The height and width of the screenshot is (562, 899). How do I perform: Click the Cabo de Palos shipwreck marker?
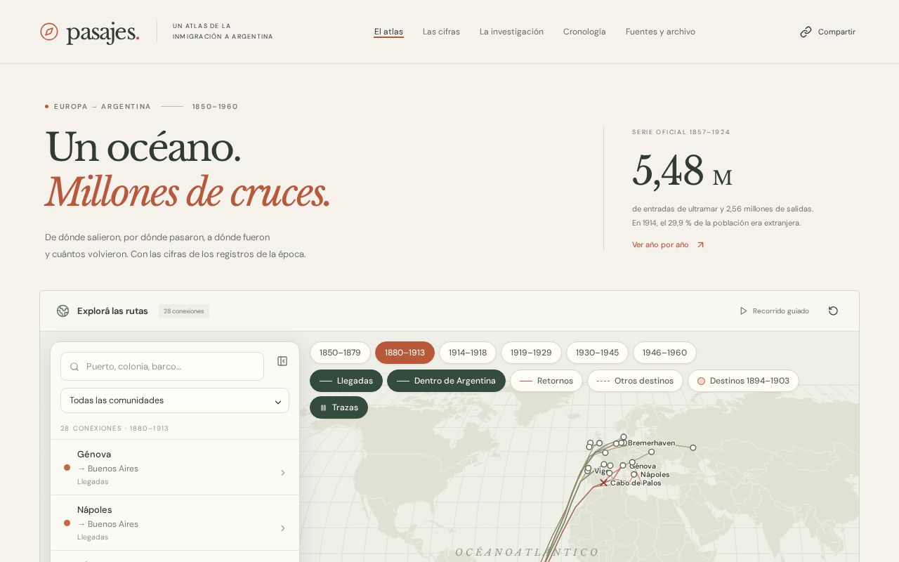click(x=603, y=483)
